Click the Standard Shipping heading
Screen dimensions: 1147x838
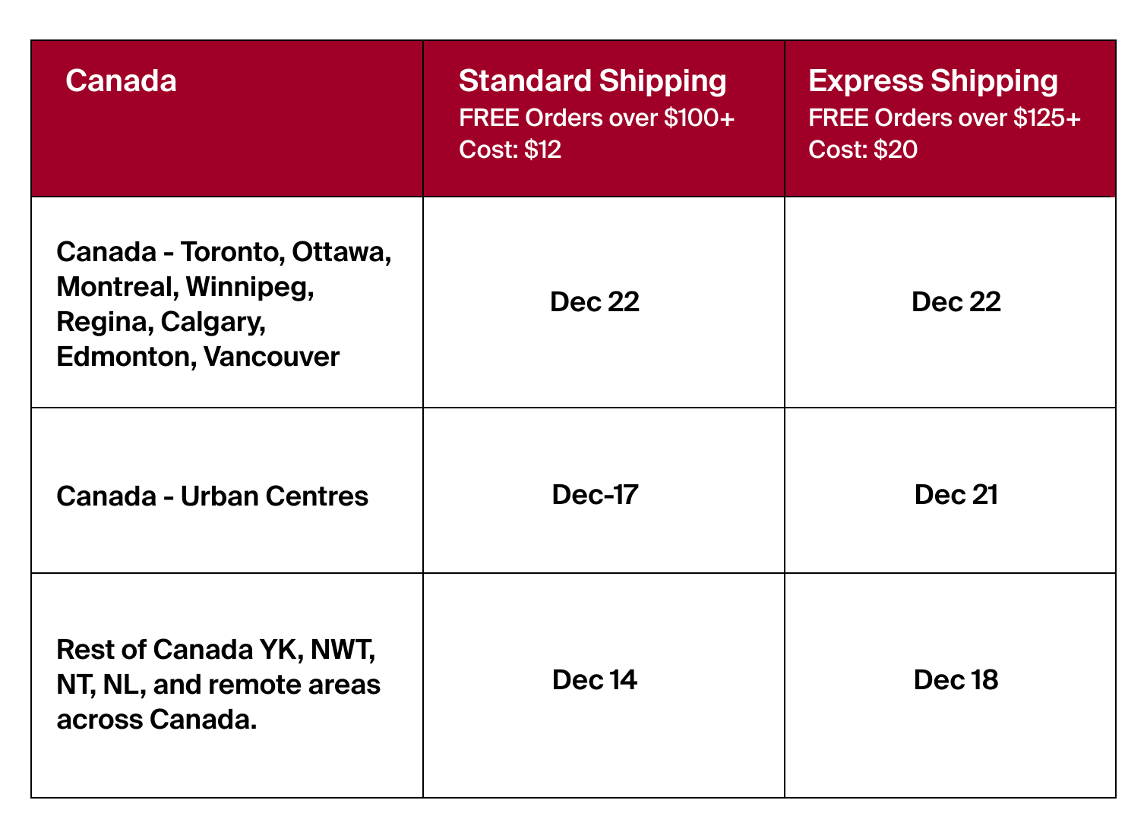(x=592, y=80)
